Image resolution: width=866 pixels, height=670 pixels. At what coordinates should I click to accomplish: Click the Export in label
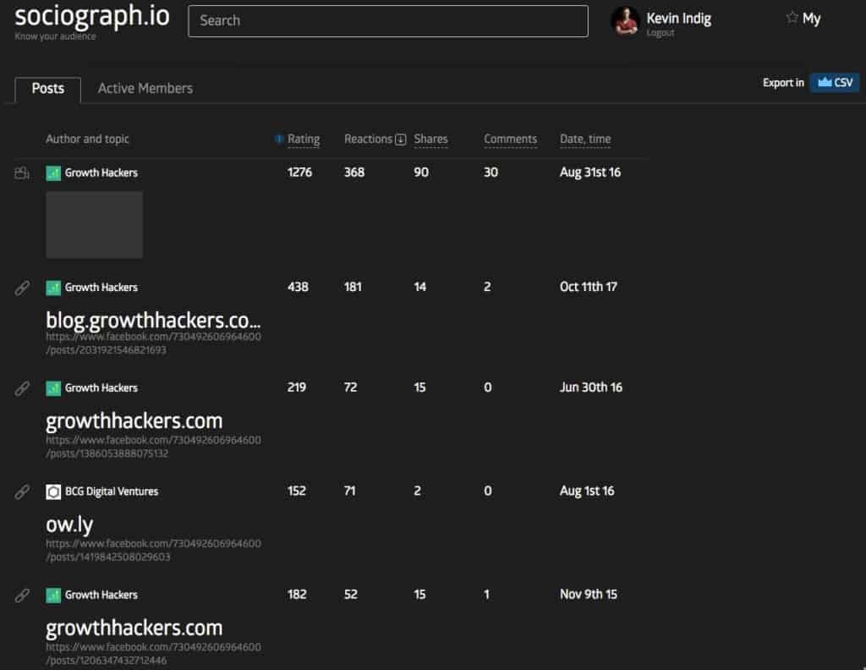coord(783,83)
